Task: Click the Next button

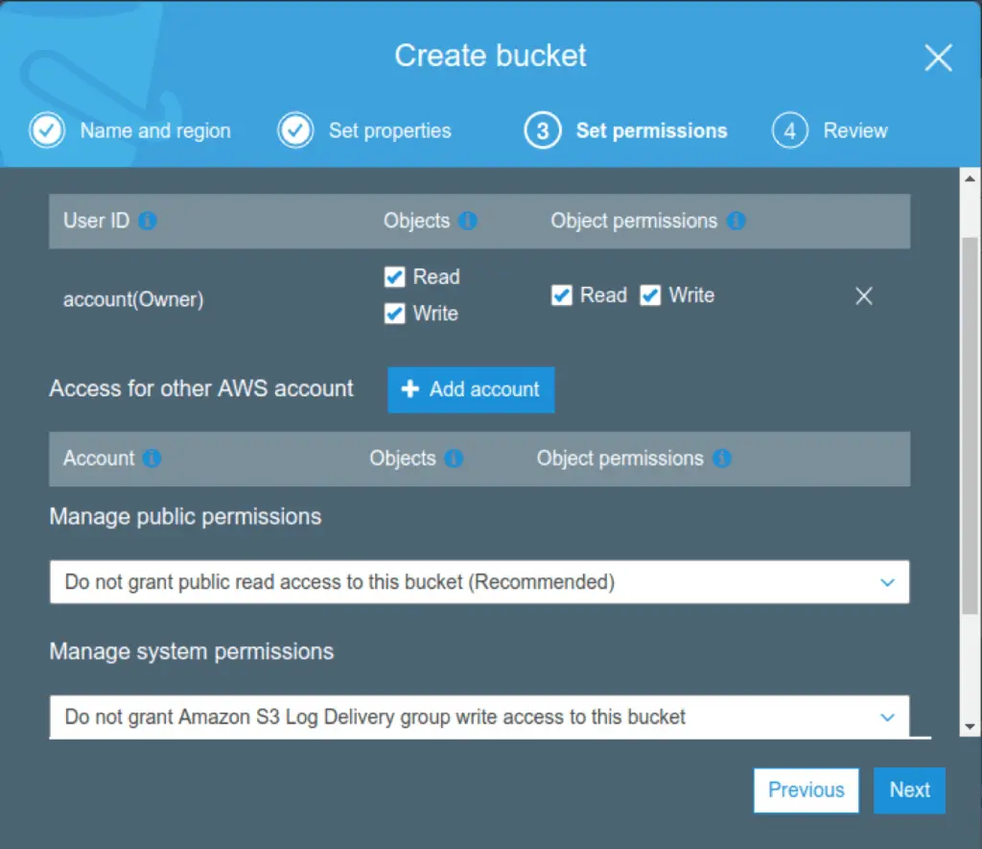Action: pos(909,790)
